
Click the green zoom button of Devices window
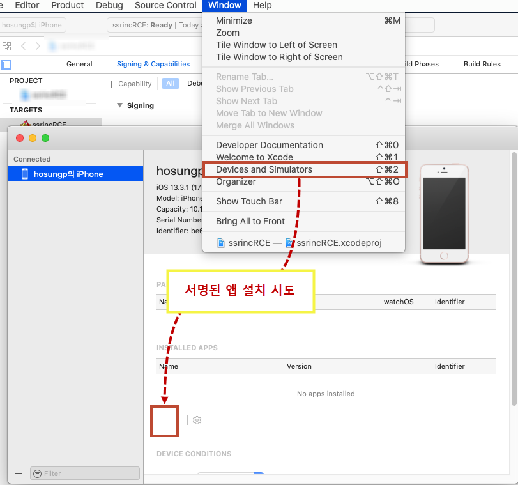(45, 138)
